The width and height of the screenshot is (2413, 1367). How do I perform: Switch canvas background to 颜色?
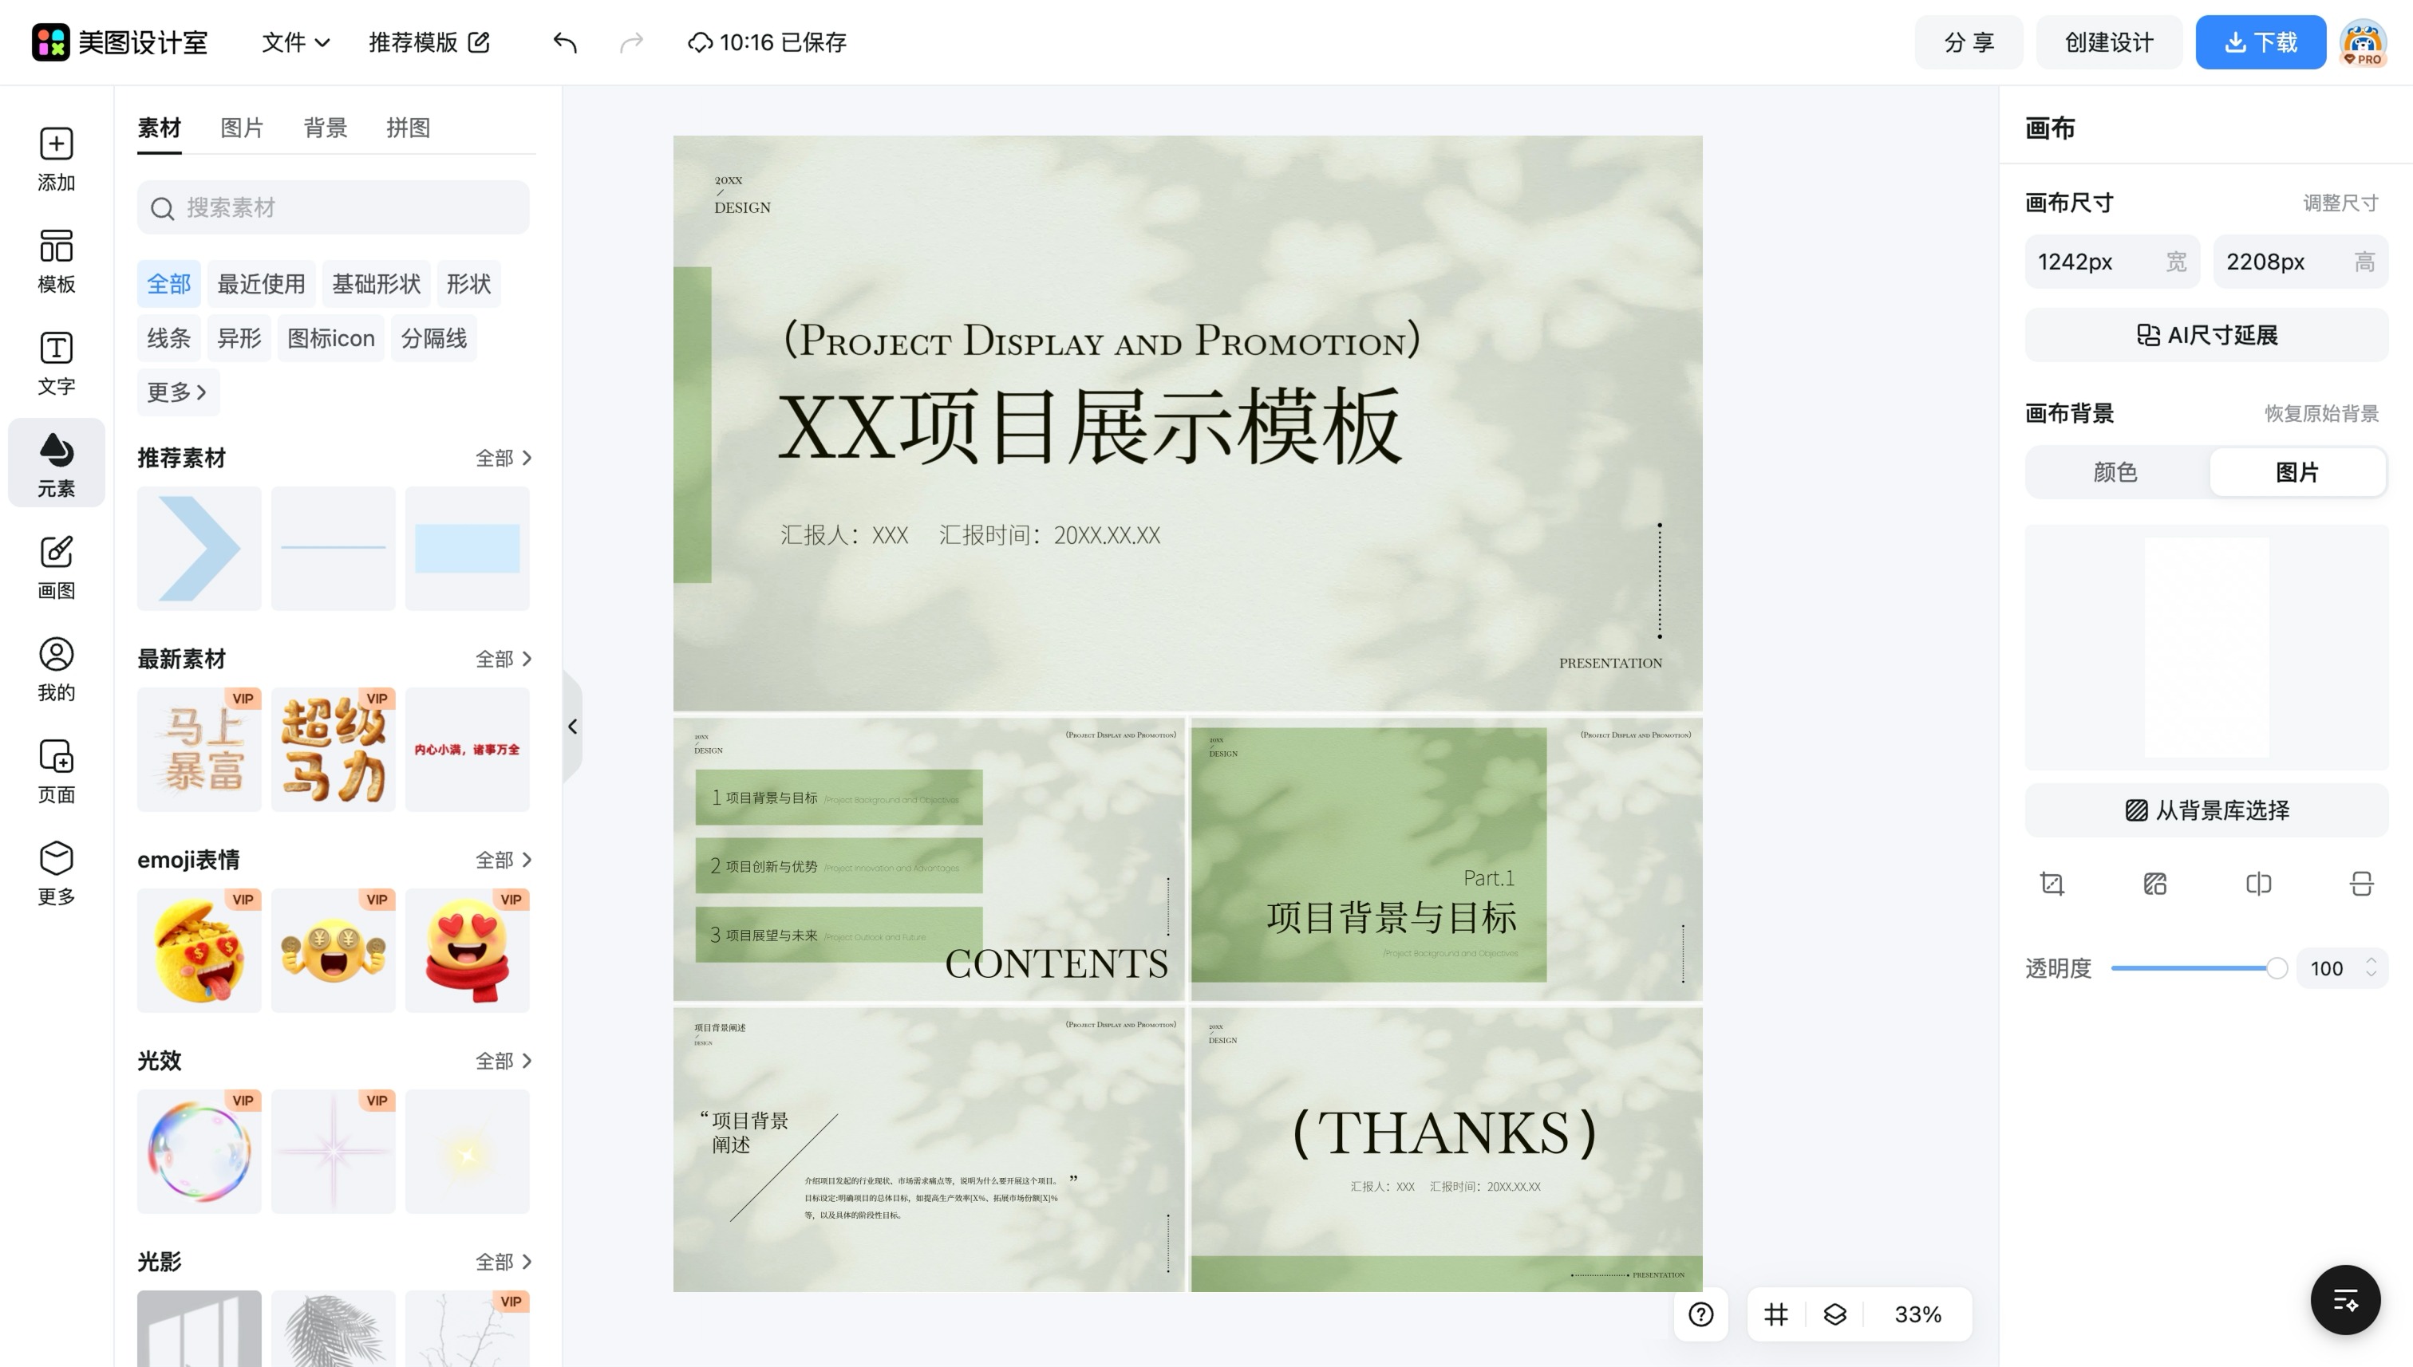2115,471
